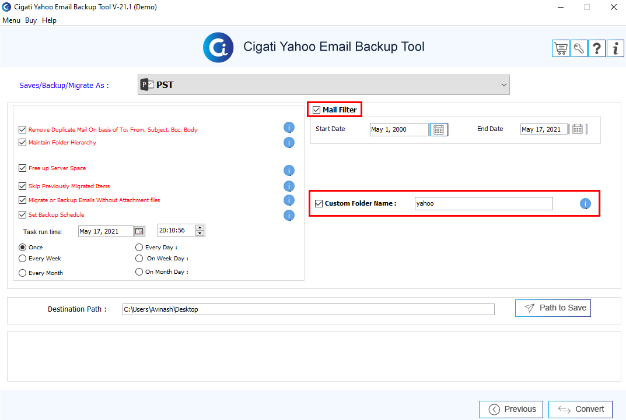626x420 pixels.
Task: Close the Cigati backup tool window
Action: [614, 7]
